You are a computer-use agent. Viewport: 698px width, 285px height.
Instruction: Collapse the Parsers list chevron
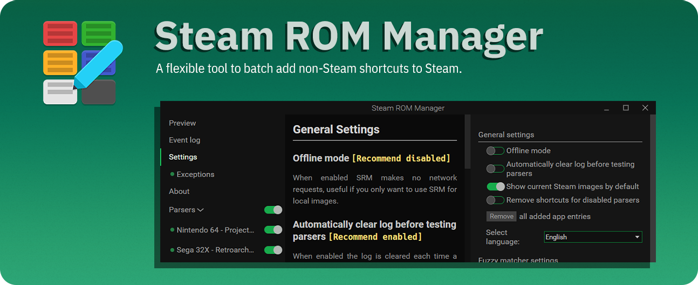pos(200,210)
